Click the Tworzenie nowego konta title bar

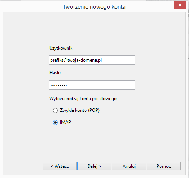pos(94,7)
